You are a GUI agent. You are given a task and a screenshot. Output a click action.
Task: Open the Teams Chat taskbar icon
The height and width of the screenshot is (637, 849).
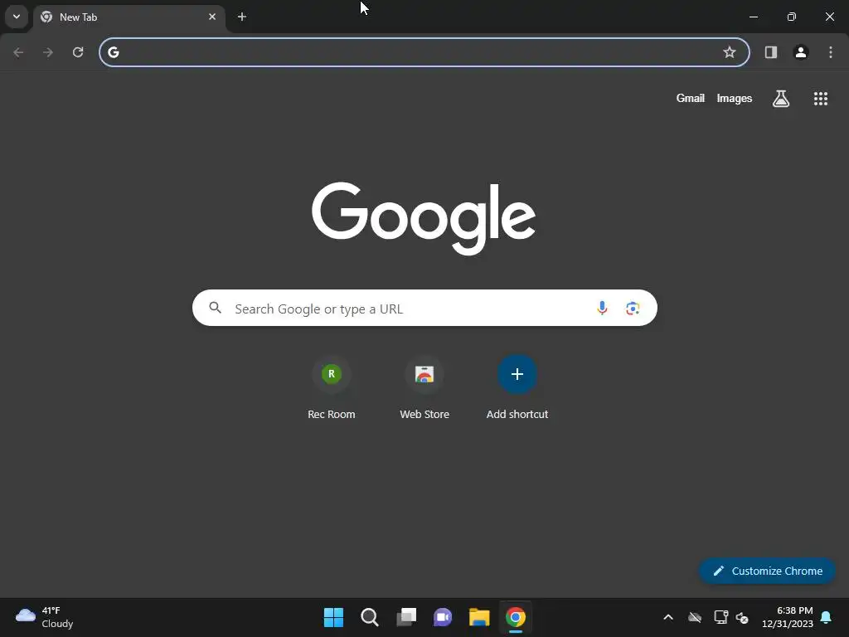(x=443, y=617)
